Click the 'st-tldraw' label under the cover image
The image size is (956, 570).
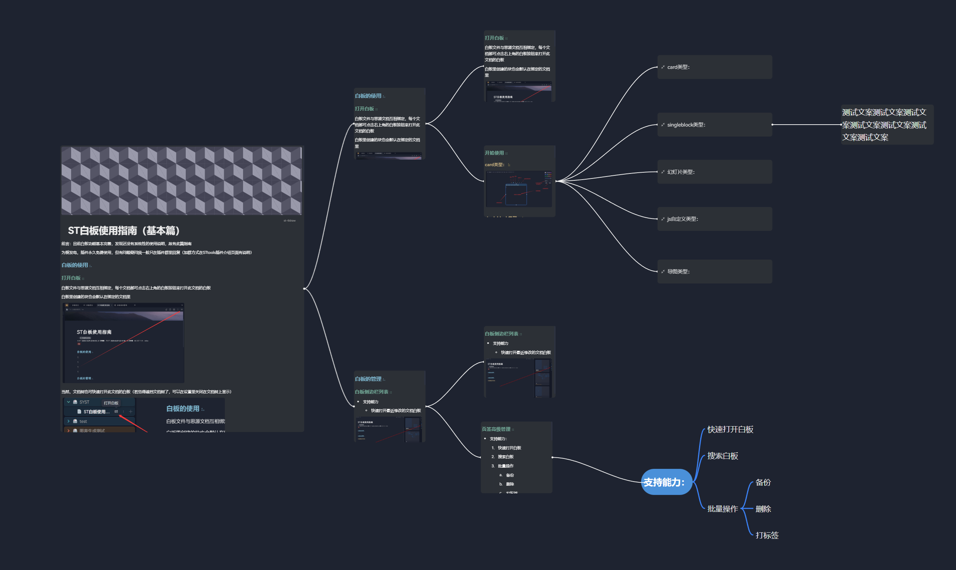click(290, 220)
